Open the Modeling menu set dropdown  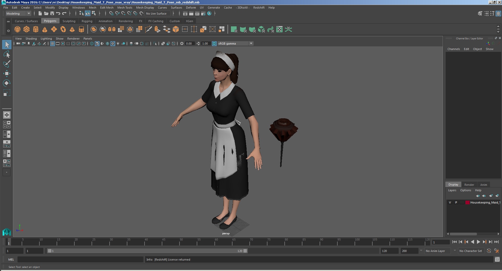[18, 14]
